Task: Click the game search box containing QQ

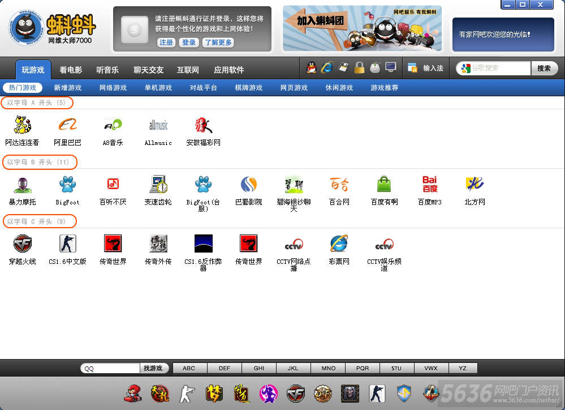Action: 110,368
